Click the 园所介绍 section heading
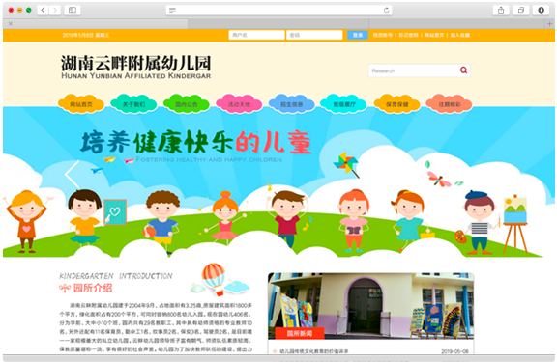 (x=93, y=288)
